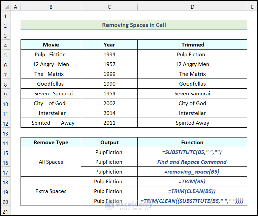Click the "Removing Spaces in Cell" title cell
258x216 pixels.
pyautogui.click(x=134, y=25)
